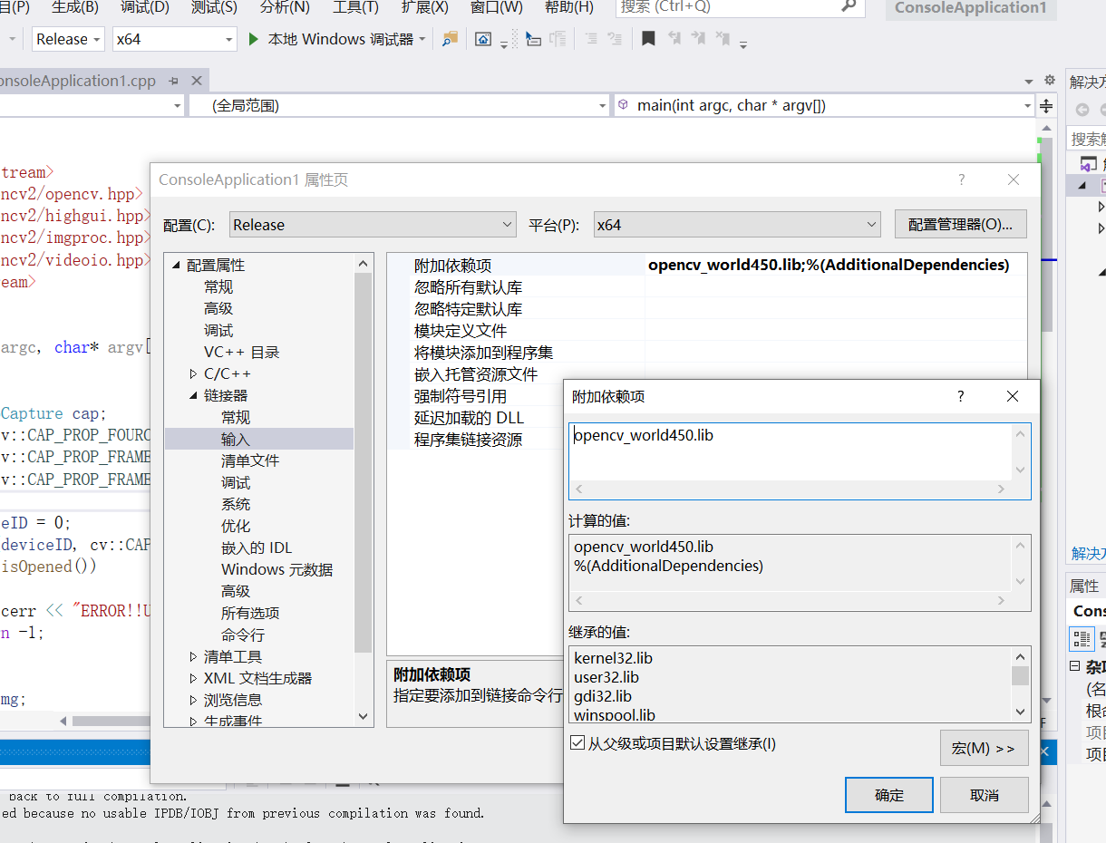Toggle a bookmark on the current line
Screen dimensions: 1106x843
coord(646,40)
